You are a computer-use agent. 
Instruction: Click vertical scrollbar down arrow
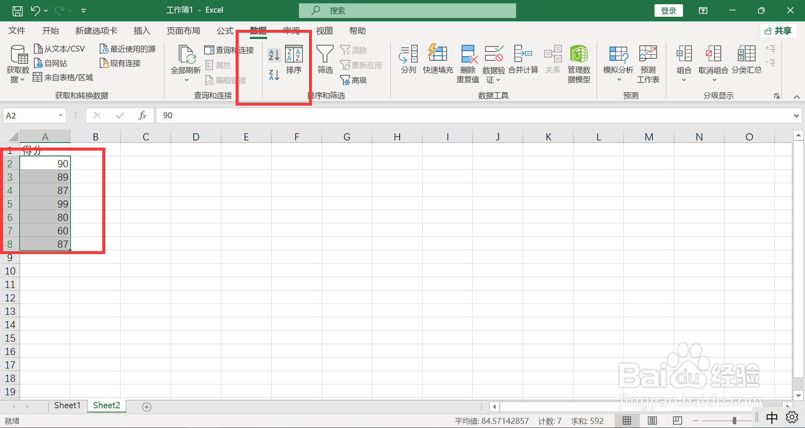coord(798,395)
